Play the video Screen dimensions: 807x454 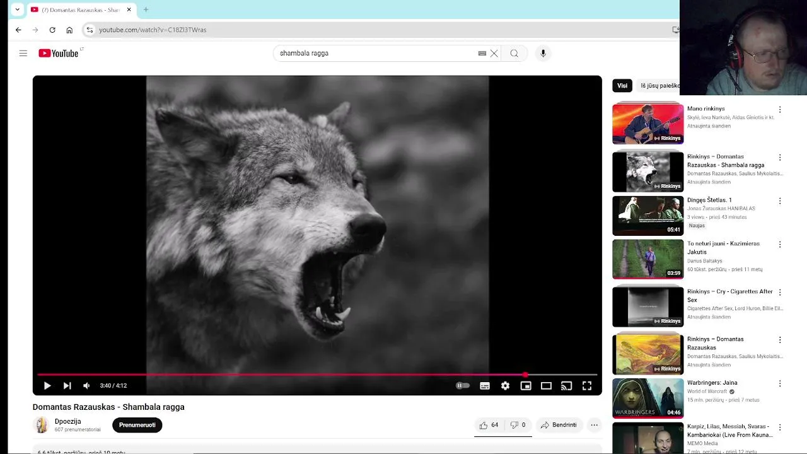(x=47, y=386)
